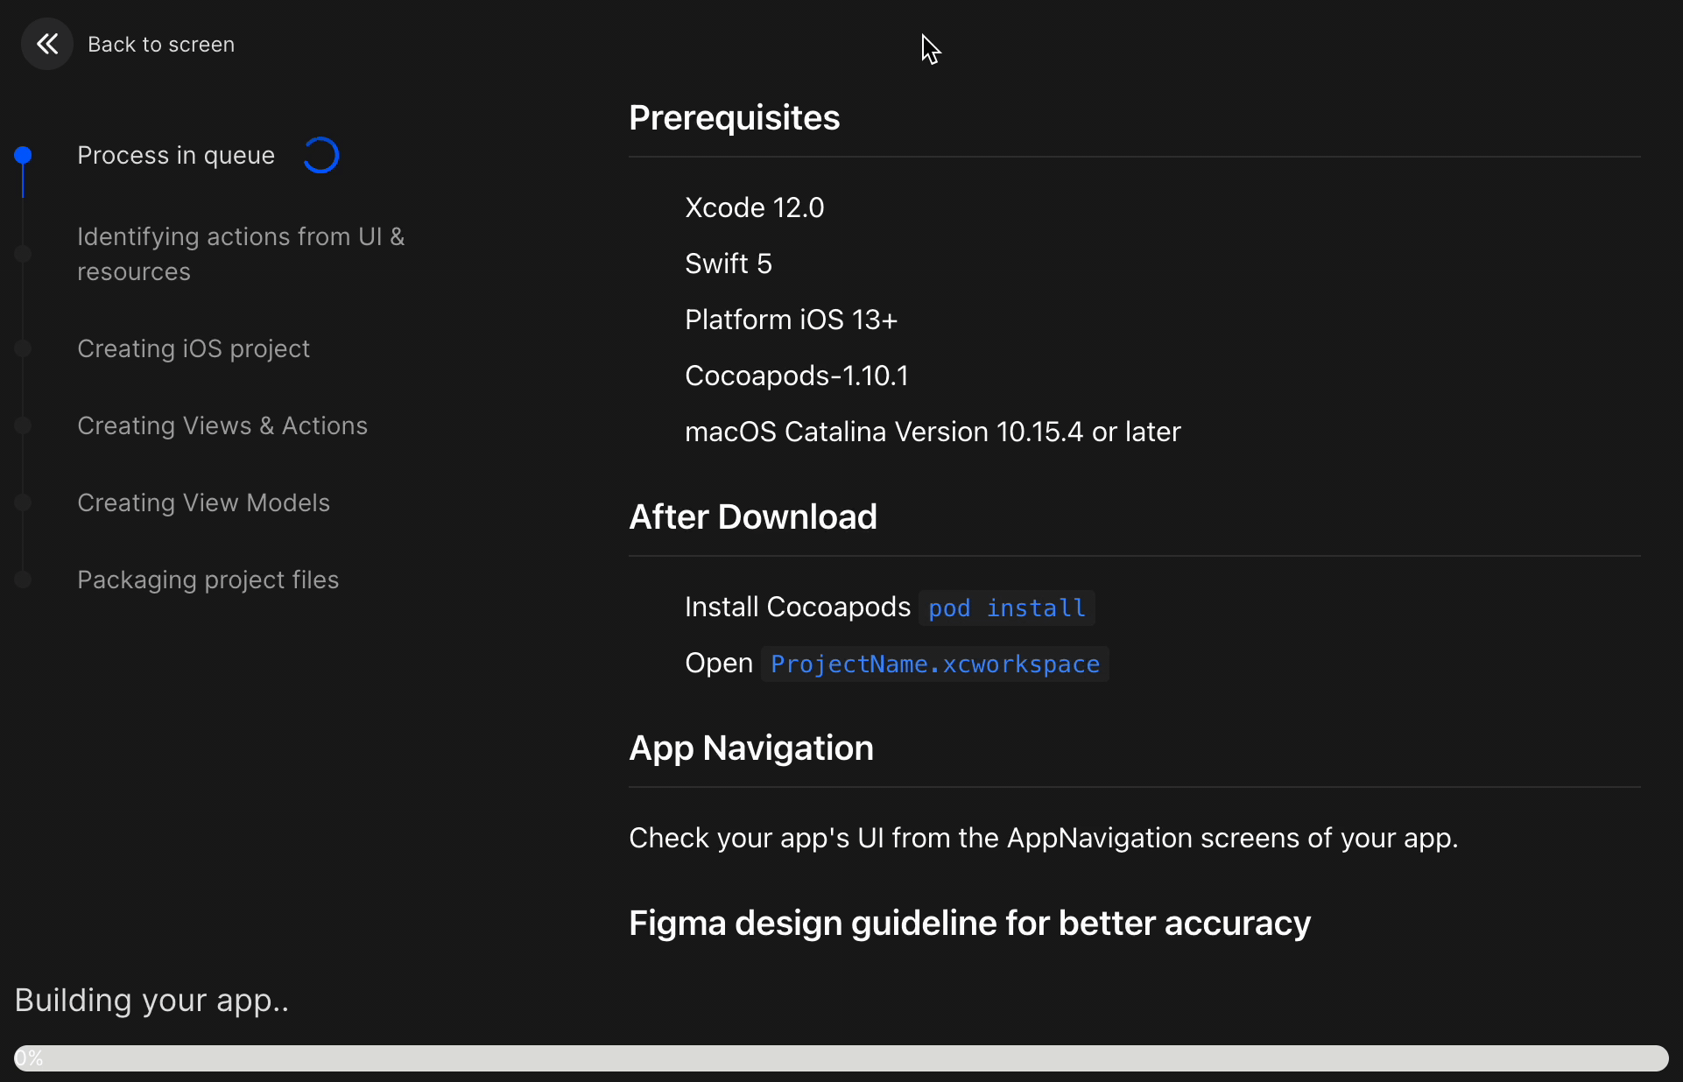
Task: Click the Cocoapods-1.10.1 prerequisite
Action: (797, 376)
